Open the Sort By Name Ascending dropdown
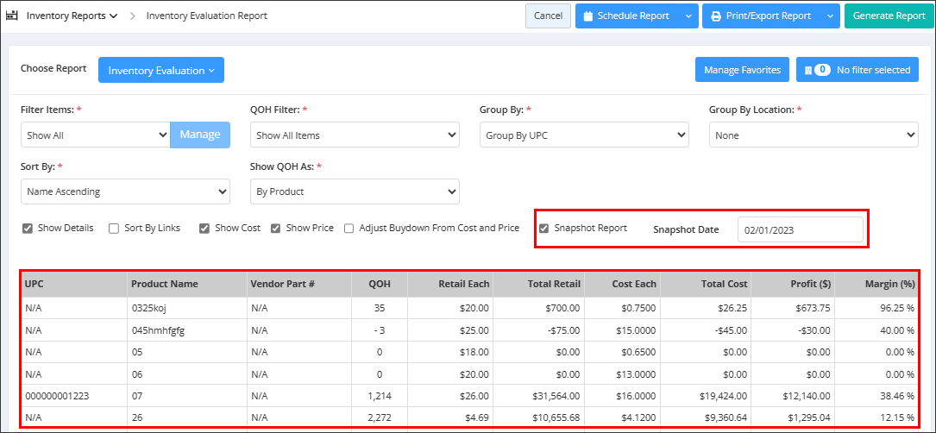This screenshot has height=433, width=936. [x=125, y=191]
